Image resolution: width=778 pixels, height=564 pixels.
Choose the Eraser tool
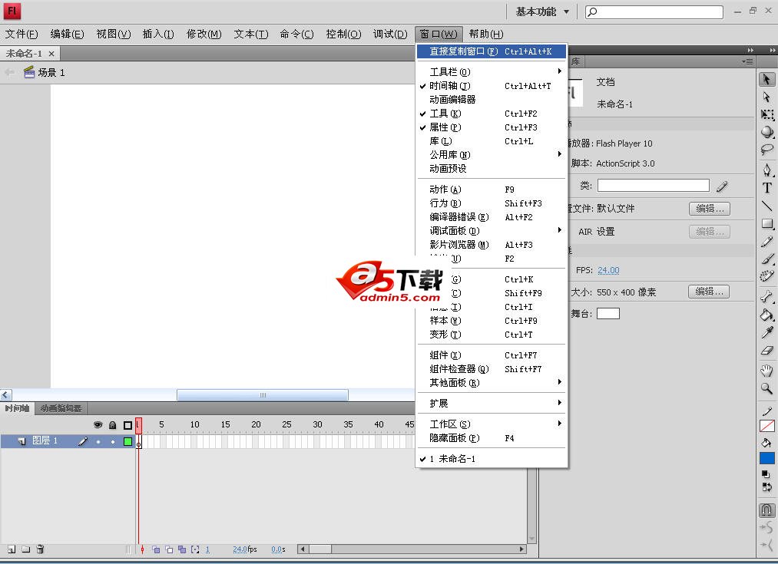tap(766, 350)
